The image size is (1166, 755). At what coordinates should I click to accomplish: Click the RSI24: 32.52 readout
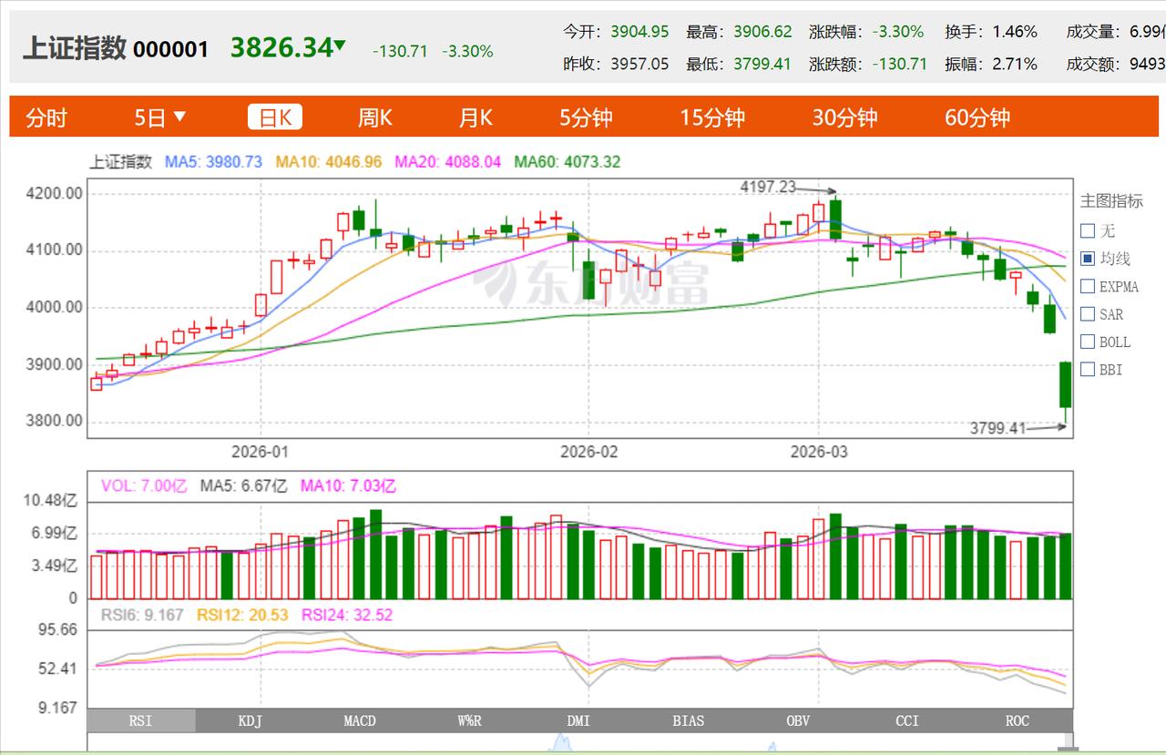347,615
